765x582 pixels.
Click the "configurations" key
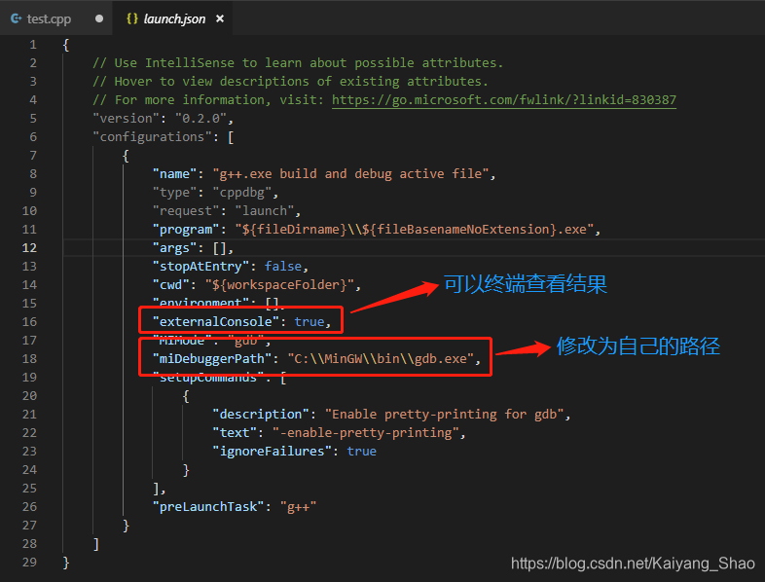point(152,137)
